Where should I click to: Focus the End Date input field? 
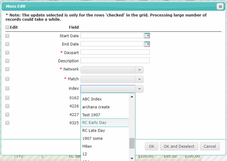pos(112,44)
